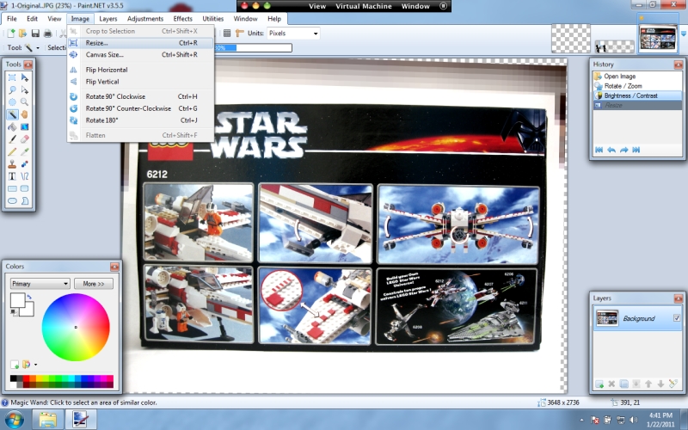Choose Rotate 90° Counter-Clockwise menu item

pyautogui.click(x=140, y=108)
